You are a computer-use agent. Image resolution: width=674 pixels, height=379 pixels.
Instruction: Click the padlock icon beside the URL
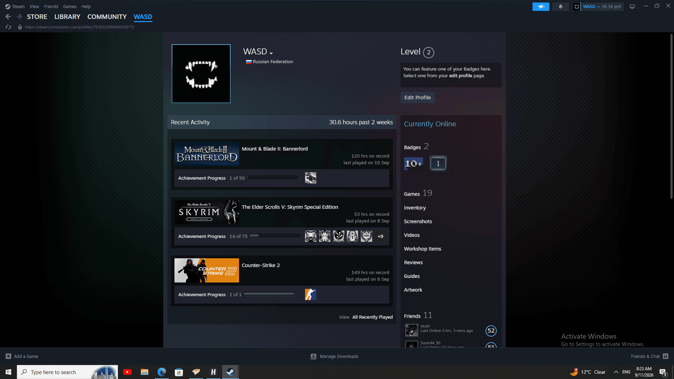pyautogui.click(x=20, y=27)
